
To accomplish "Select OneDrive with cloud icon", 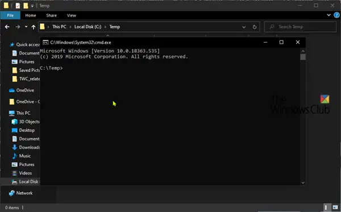I will click(x=22, y=90).
